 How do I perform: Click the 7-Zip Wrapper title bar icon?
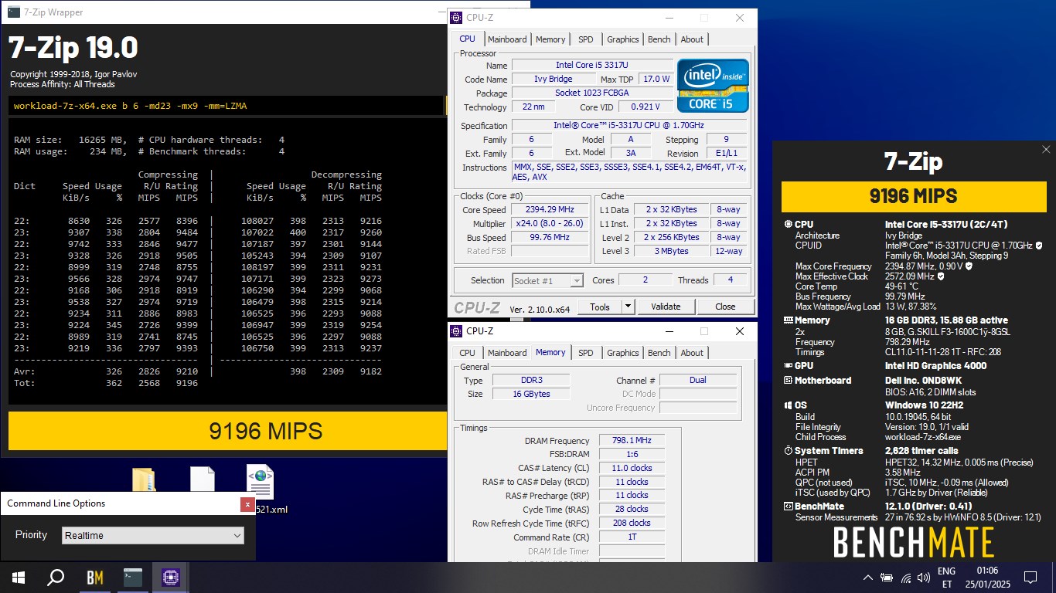click(x=13, y=12)
